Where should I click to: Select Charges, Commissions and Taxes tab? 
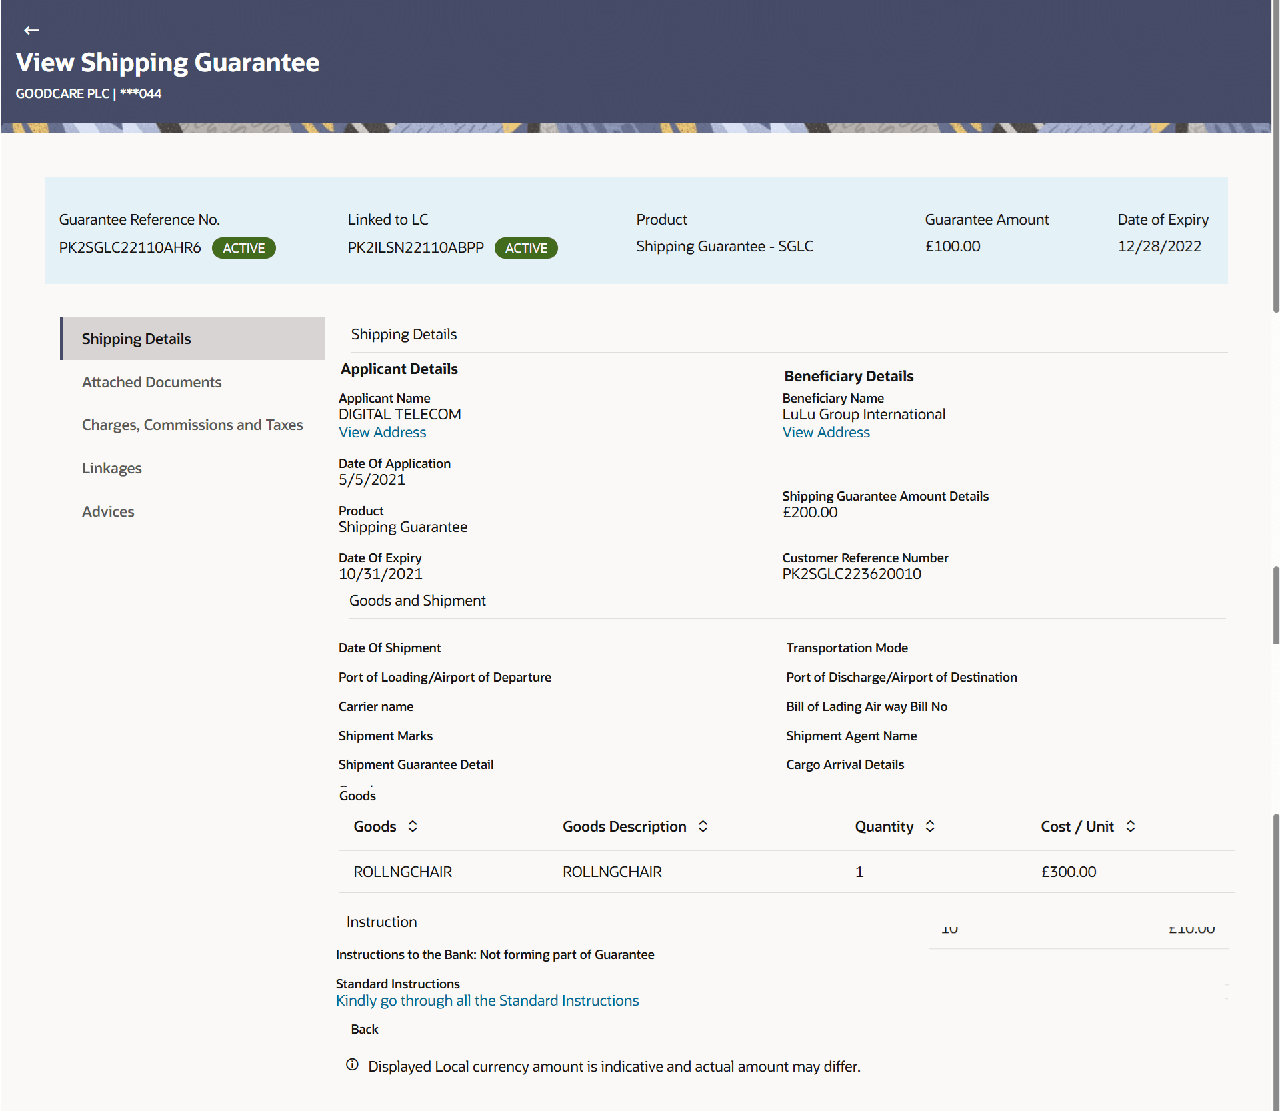pyautogui.click(x=192, y=425)
